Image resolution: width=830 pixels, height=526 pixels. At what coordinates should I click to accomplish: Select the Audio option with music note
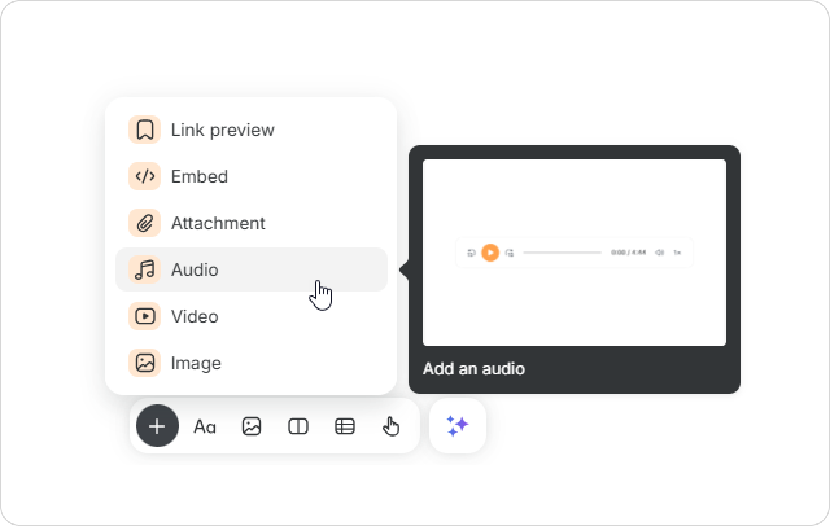pos(195,269)
